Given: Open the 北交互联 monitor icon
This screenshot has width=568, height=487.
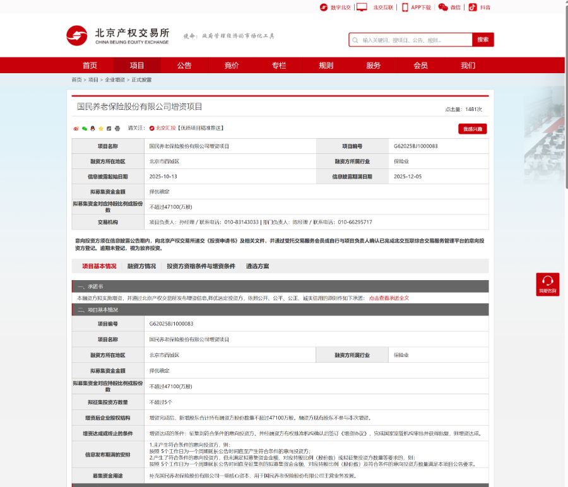Looking at the screenshot, I should coord(360,8).
